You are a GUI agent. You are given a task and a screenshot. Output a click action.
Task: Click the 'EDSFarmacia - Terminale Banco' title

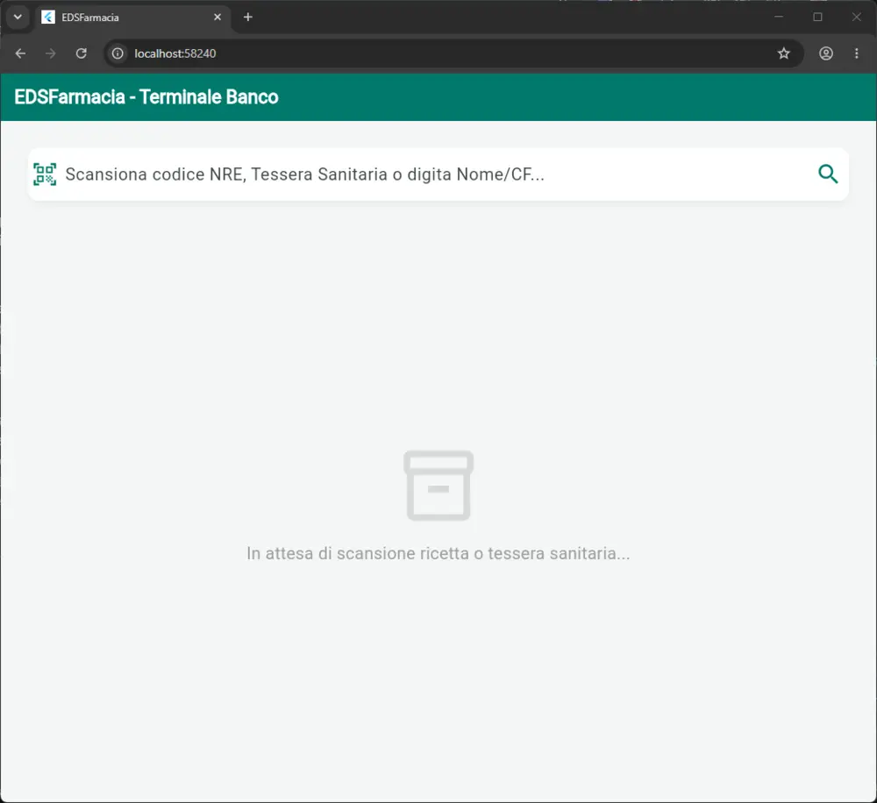point(146,96)
